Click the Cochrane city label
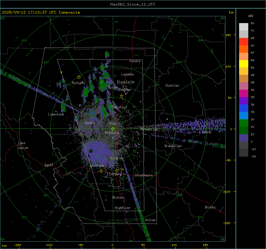This screenshot has height=249, width=266. point(97,166)
